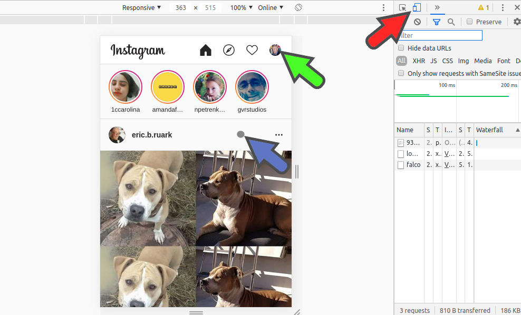Show All request types
Image resolution: width=521 pixels, height=315 pixels.
click(x=401, y=61)
